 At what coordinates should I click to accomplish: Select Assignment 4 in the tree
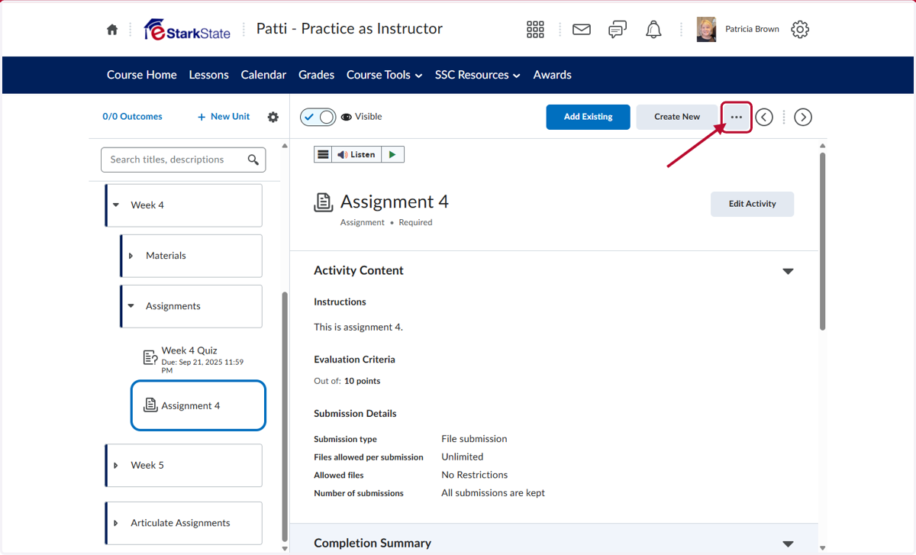pyautogui.click(x=198, y=405)
